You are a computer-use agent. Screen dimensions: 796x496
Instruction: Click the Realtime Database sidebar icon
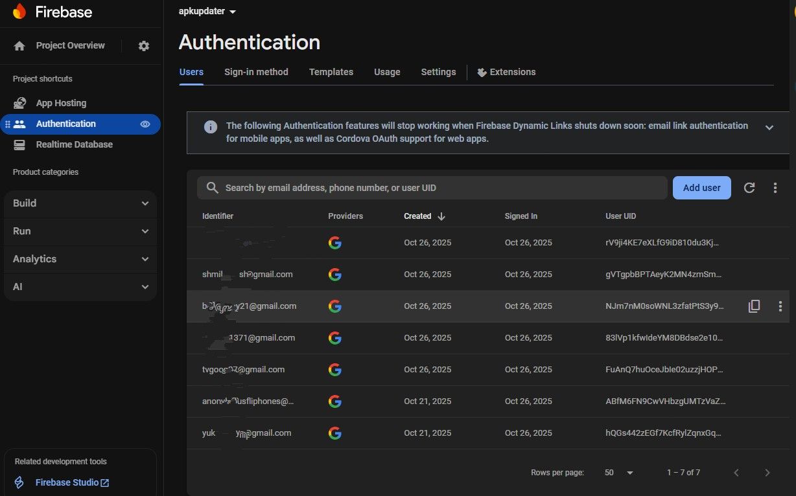coord(20,144)
